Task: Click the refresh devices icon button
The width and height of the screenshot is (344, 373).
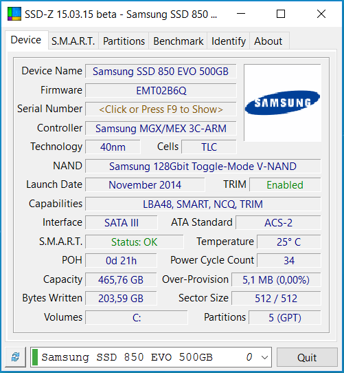Action: pyautogui.click(x=15, y=356)
